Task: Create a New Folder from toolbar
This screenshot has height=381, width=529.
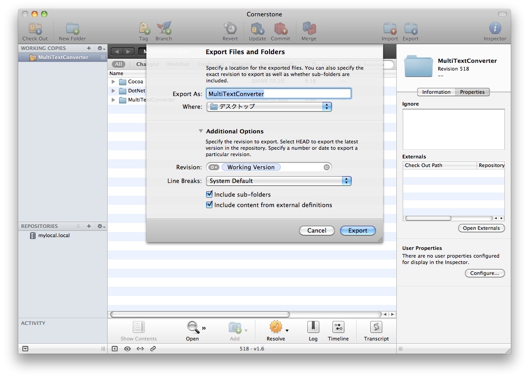Action: coord(72,29)
